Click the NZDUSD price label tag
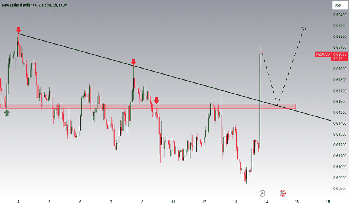The height and width of the screenshot is (206, 349). (323, 54)
